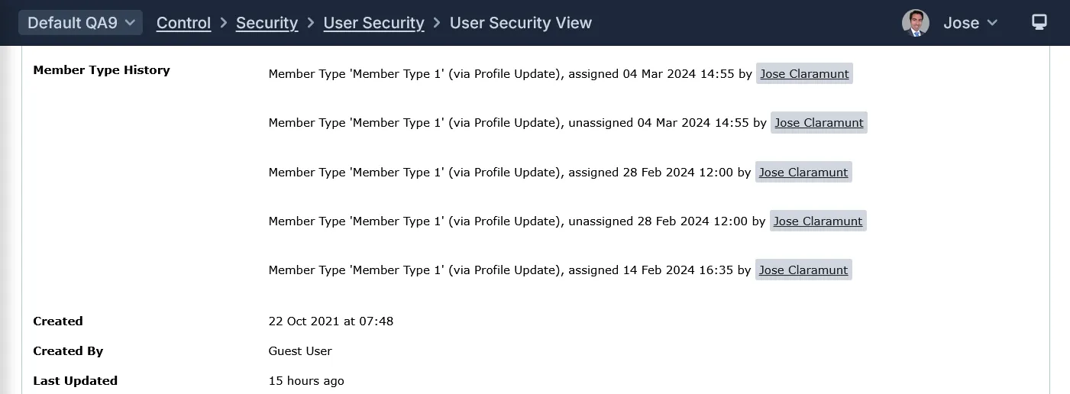This screenshot has width=1070, height=394.
Task: Click the Member Type History label
Action: (102, 70)
